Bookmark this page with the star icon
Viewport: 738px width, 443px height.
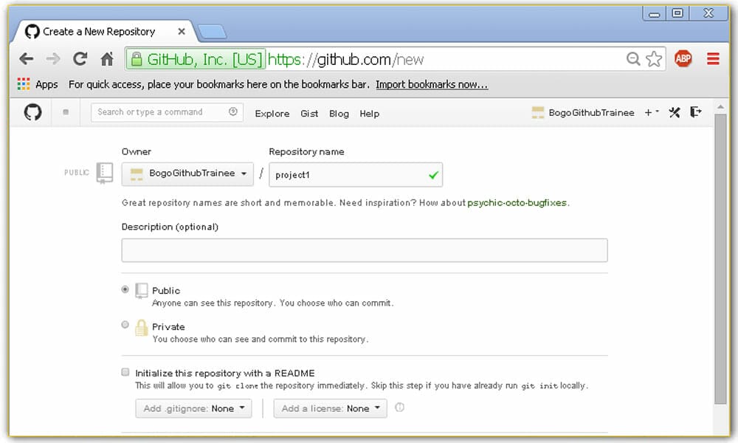click(654, 59)
